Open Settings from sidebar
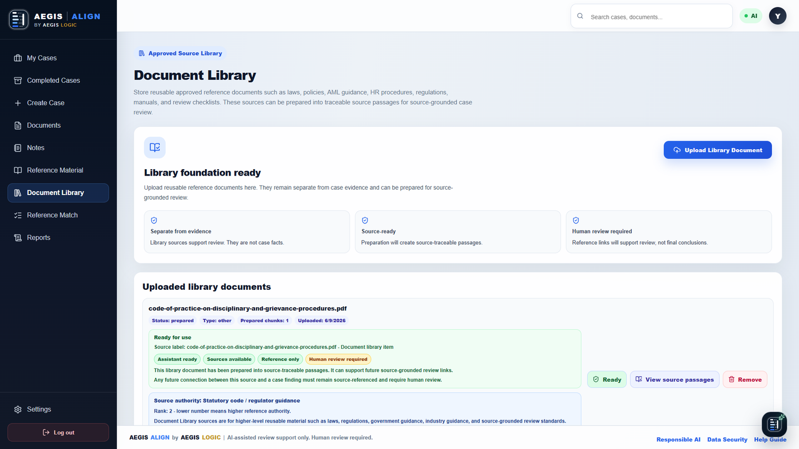 [x=58, y=409]
